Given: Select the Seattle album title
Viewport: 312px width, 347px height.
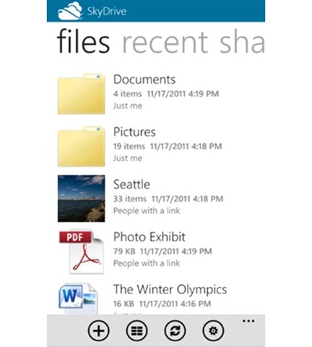Looking at the screenshot, I should 131,184.
